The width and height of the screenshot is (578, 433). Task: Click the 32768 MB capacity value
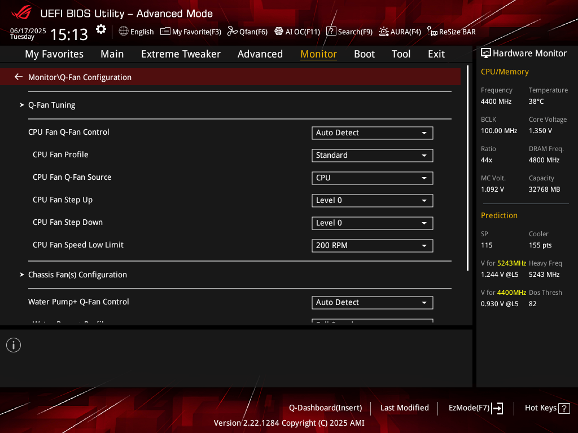click(x=545, y=189)
